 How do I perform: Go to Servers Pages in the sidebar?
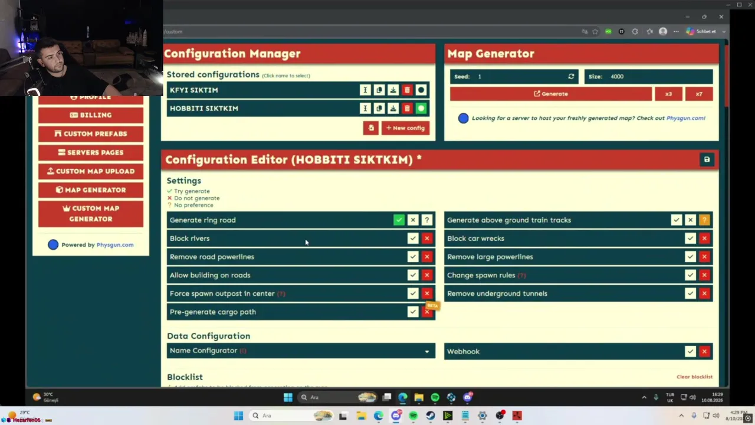click(91, 152)
